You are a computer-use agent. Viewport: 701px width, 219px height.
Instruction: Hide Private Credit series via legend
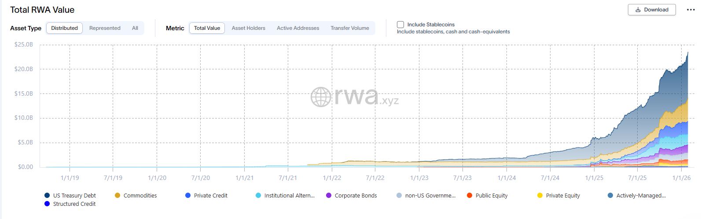coord(188,195)
